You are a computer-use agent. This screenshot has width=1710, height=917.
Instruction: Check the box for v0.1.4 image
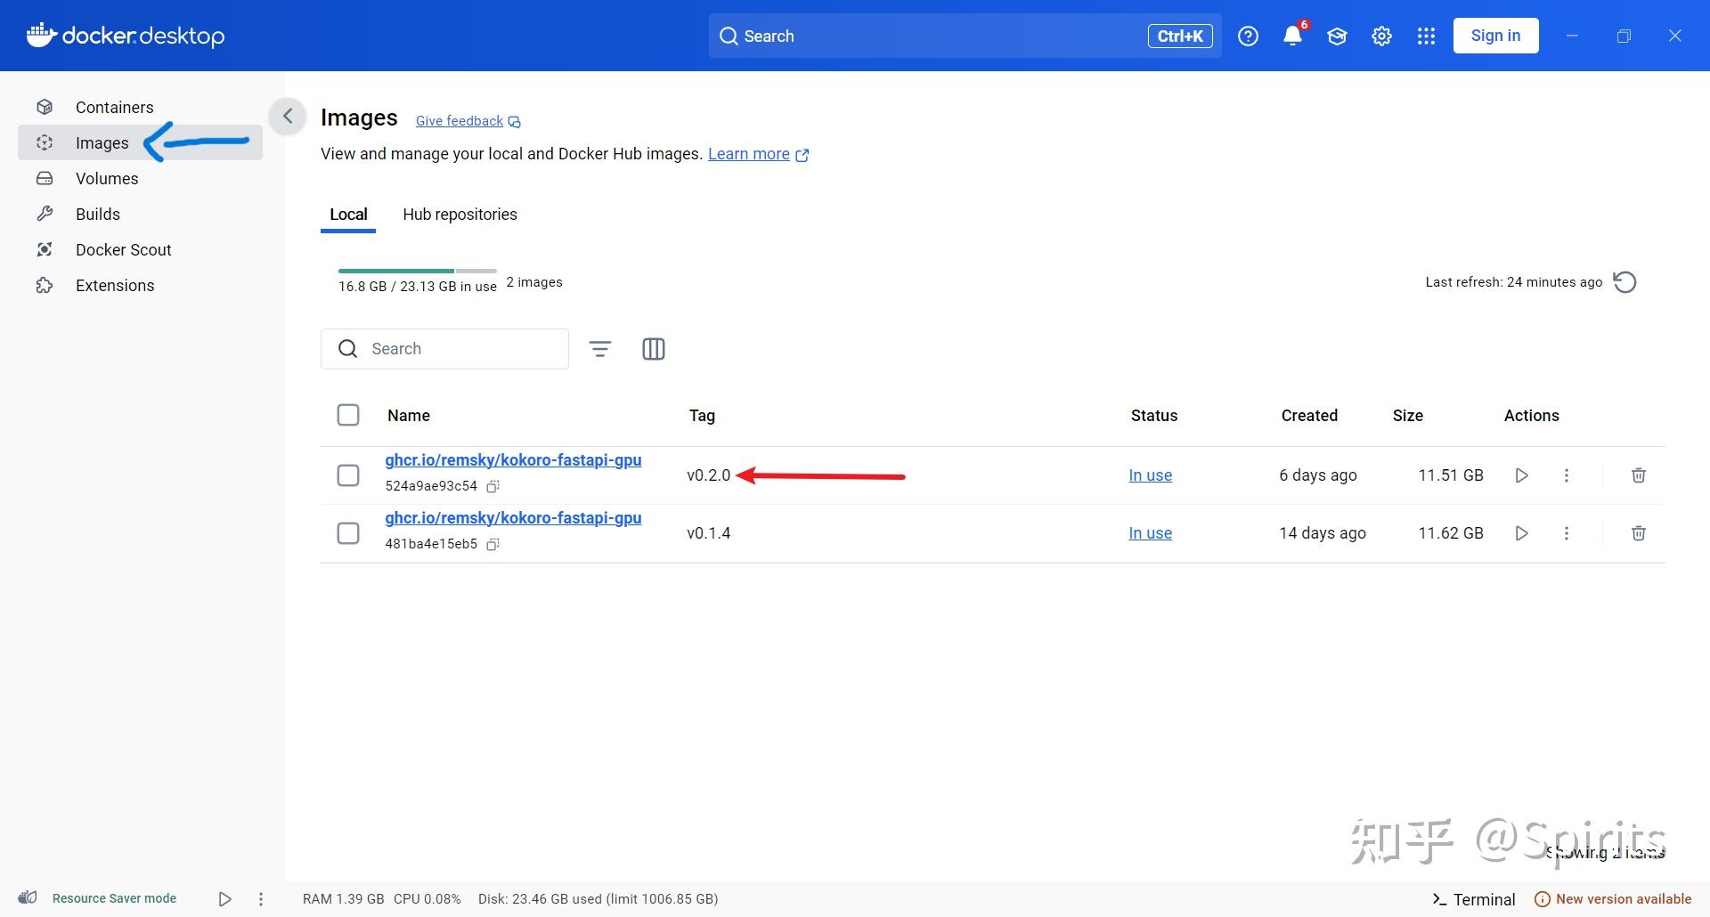click(x=348, y=533)
